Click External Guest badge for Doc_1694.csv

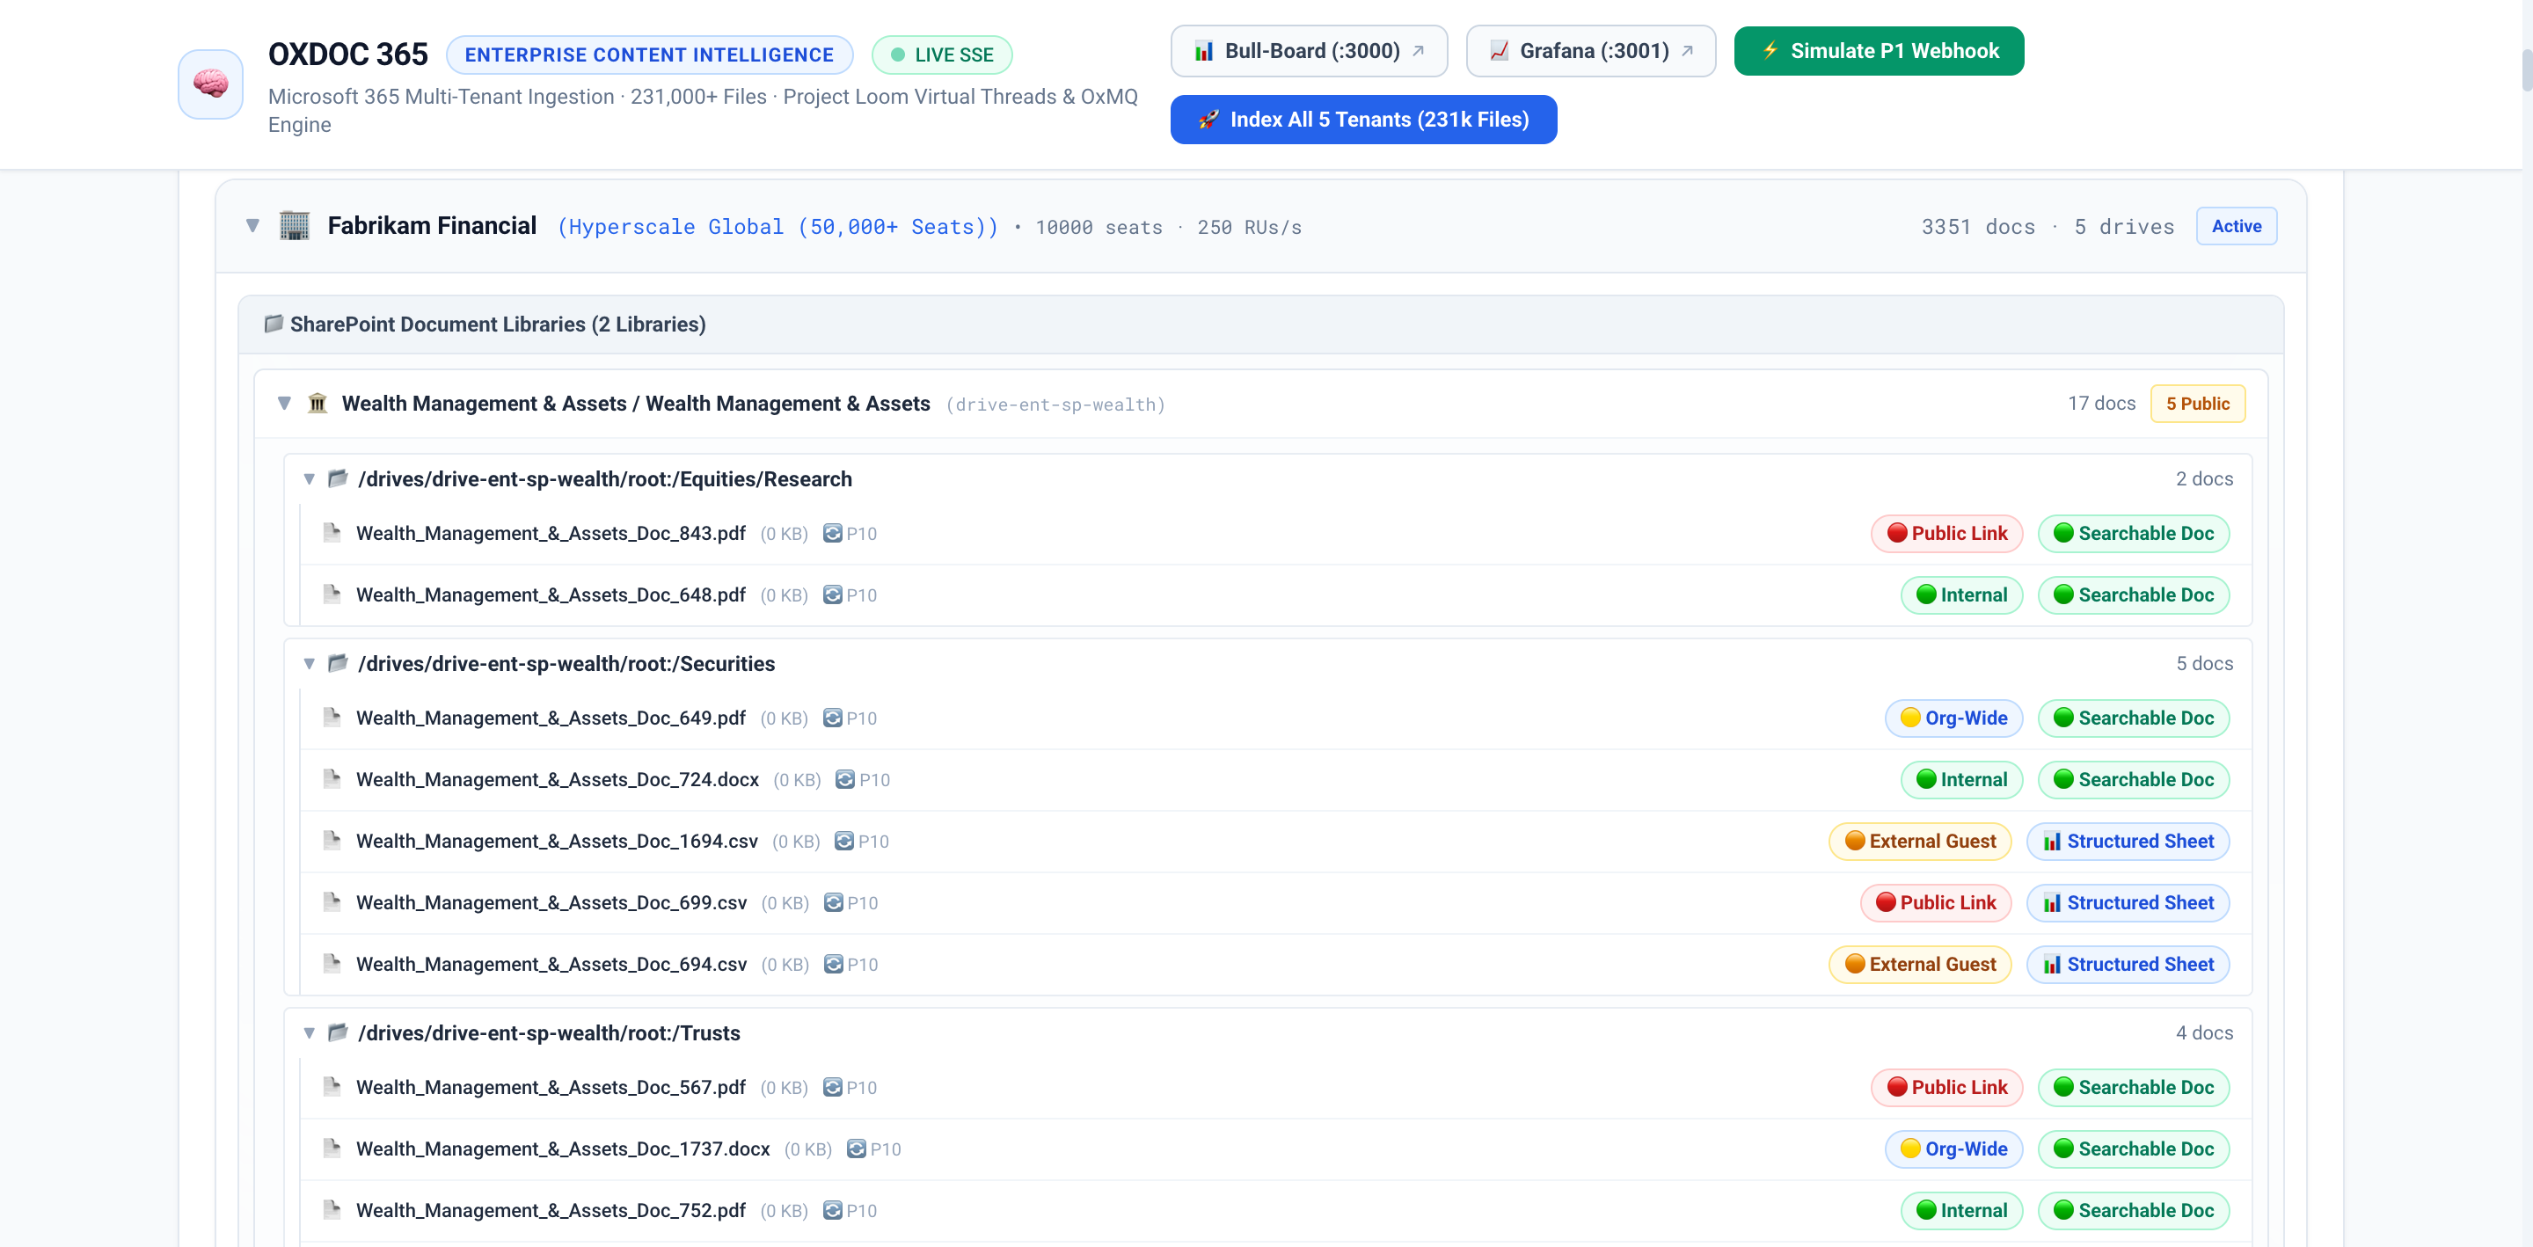point(1919,841)
